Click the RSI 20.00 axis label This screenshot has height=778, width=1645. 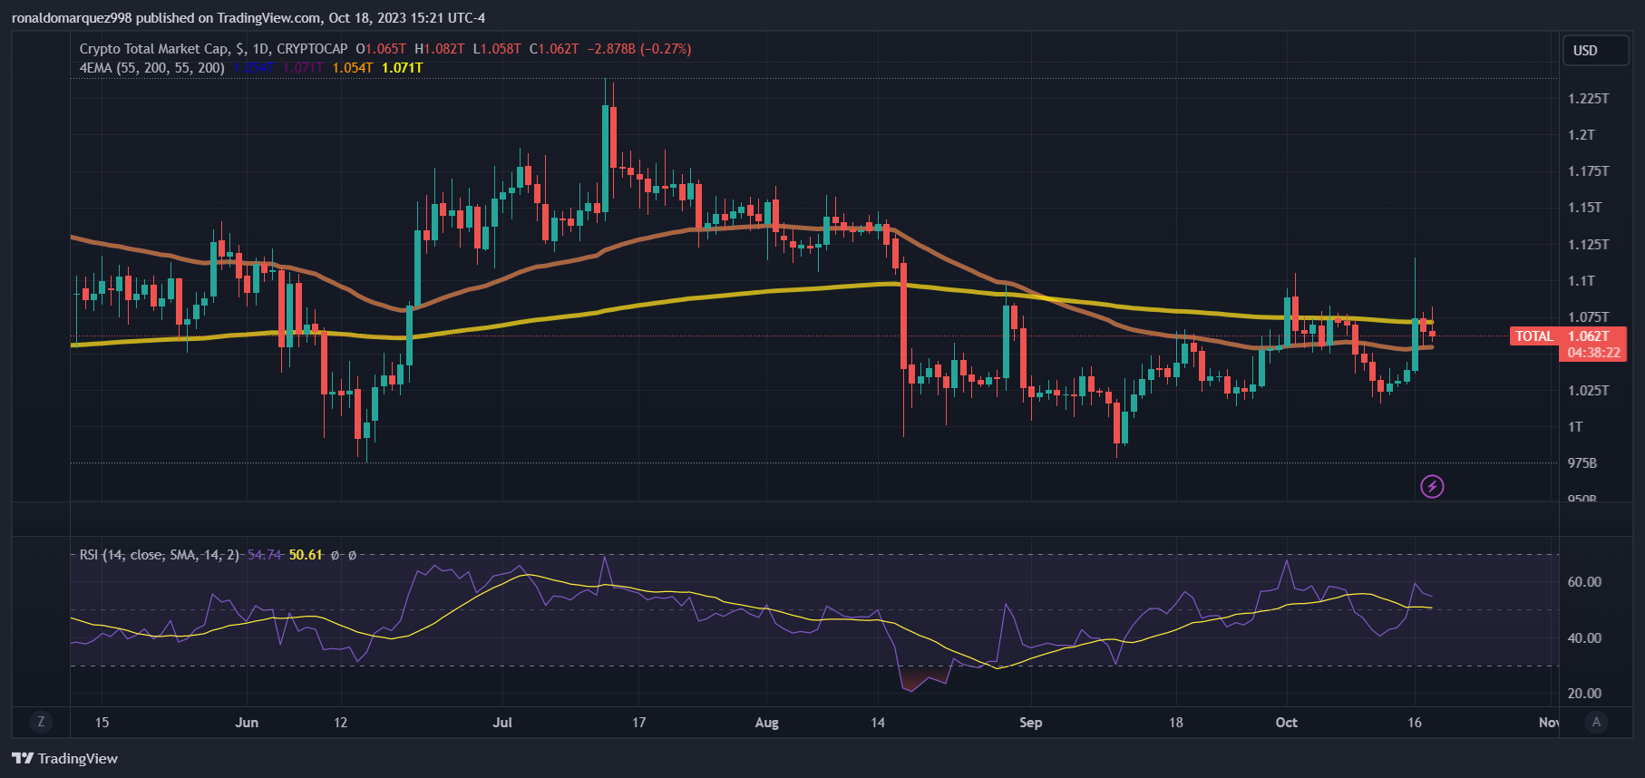[x=1584, y=693]
